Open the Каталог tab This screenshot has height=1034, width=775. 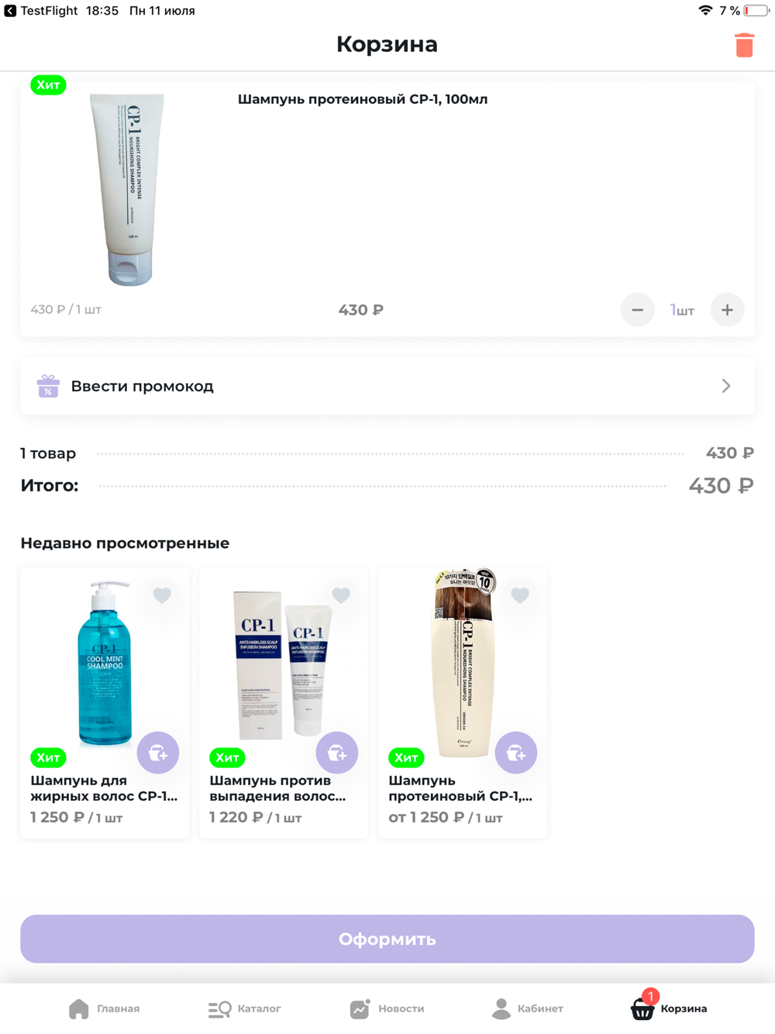click(x=244, y=1008)
